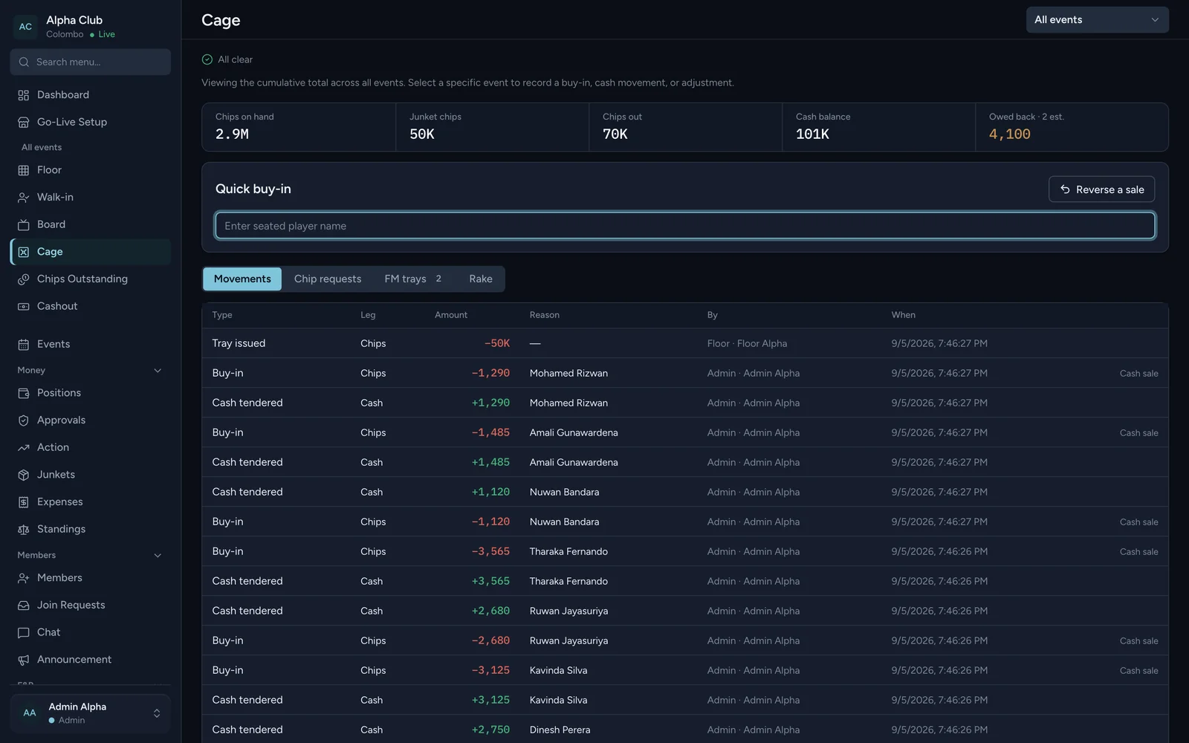Open the Walk-in person icon
Image resolution: width=1189 pixels, height=743 pixels.
click(23, 198)
